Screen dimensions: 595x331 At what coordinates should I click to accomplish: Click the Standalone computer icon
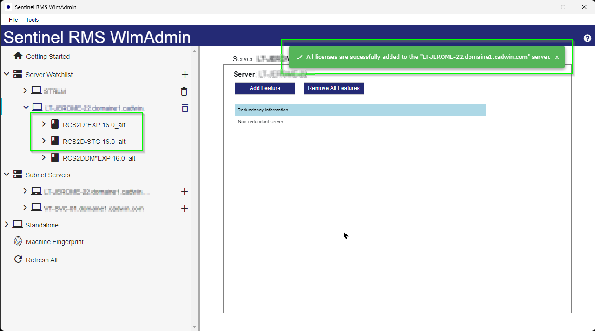tap(18, 225)
